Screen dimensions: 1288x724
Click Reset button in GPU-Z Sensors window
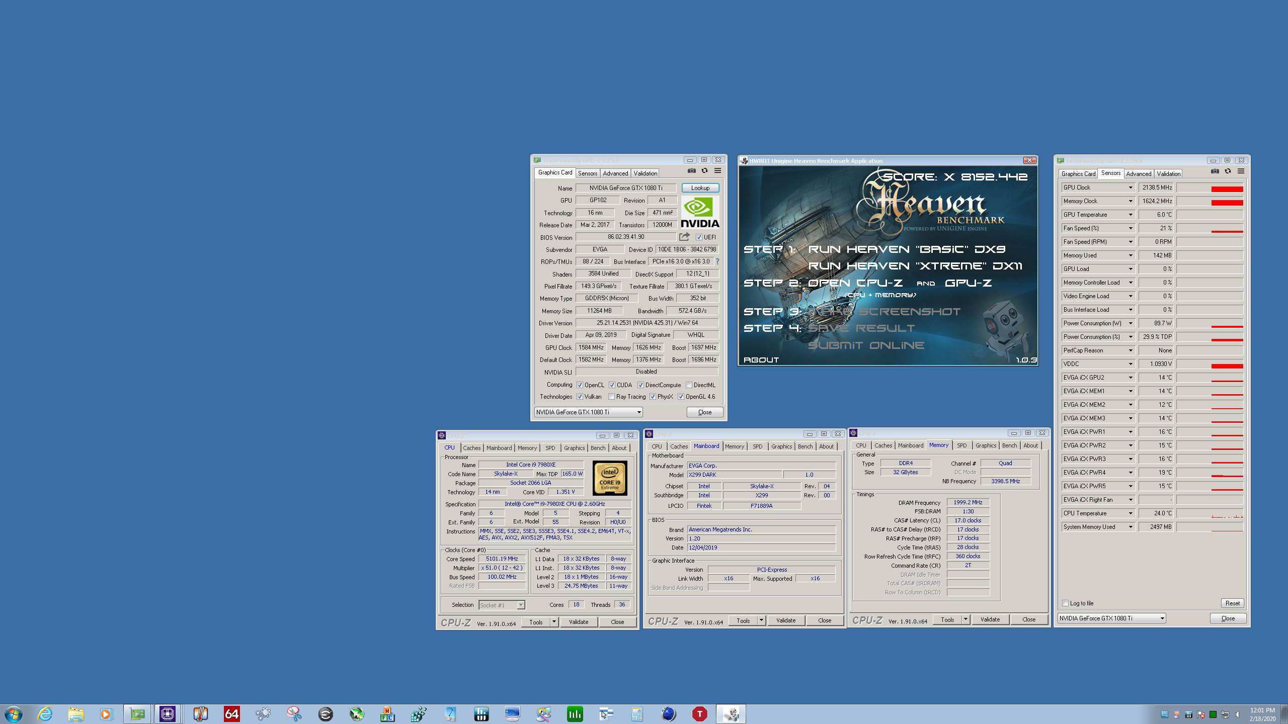[1233, 603]
